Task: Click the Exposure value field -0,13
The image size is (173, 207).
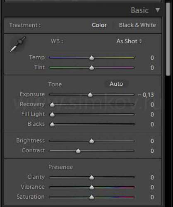Action: coord(146,95)
